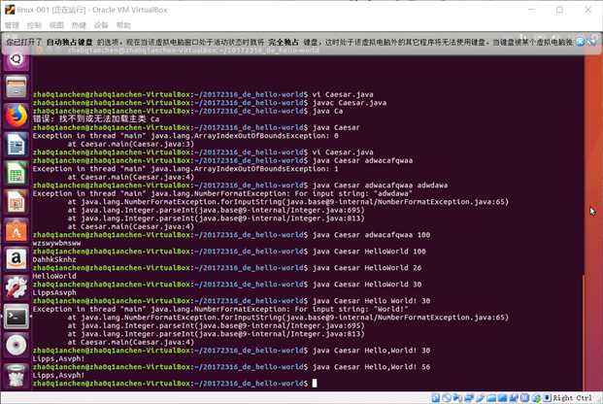The height and width of the screenshot is (404, 603).
Task: Open LibreOffice Calc from the launcher
Action: (x=16, y=173)
